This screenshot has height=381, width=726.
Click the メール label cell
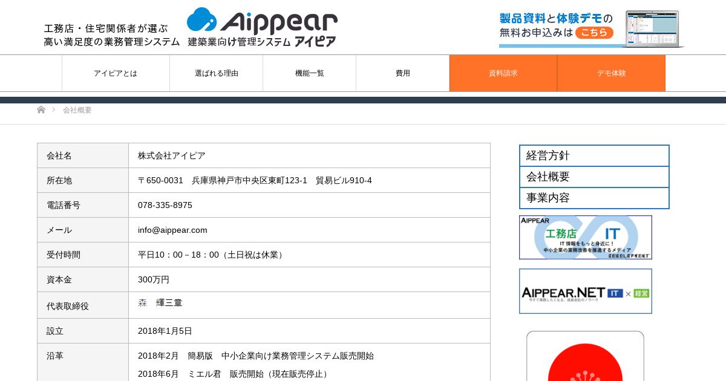pyautogui.click(x=83, y=230)
